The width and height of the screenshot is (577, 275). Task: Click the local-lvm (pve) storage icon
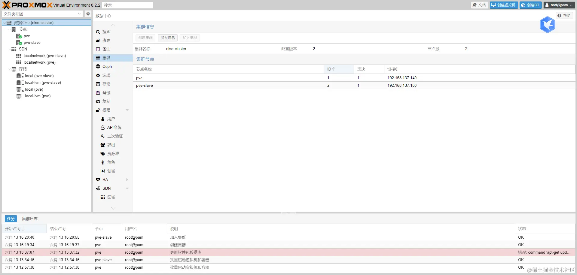[x=20, y=96]
